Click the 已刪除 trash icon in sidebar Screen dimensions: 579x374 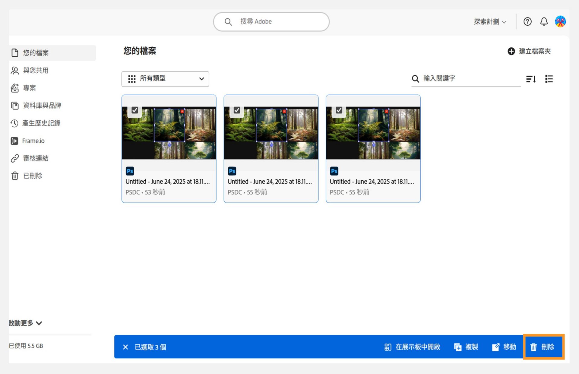15,176
